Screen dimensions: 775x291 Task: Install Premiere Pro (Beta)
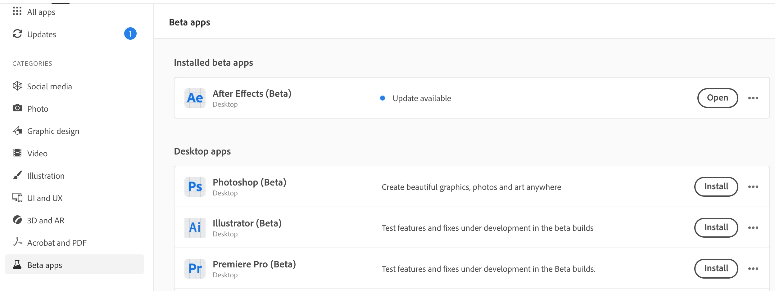716,269
